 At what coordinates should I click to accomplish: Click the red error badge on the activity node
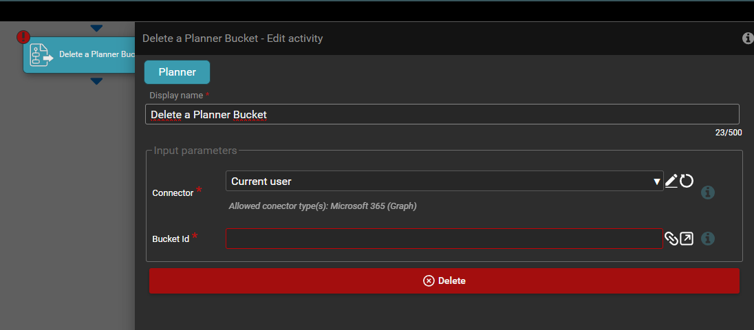coord(23,37)
